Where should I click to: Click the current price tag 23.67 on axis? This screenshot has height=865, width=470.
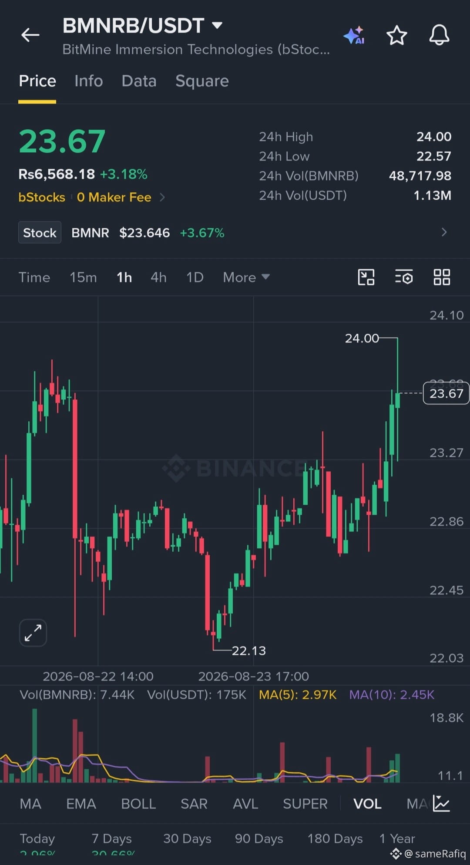(446, 393)
